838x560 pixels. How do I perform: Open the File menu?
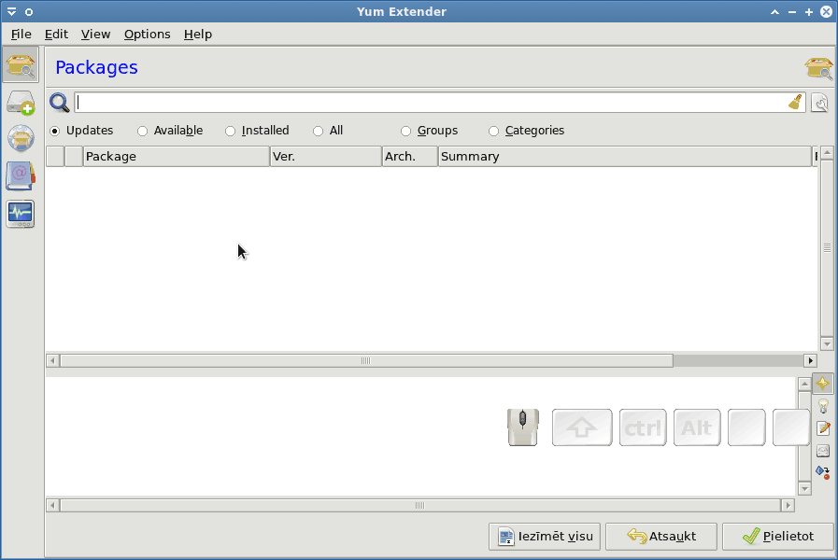[21, 35]
